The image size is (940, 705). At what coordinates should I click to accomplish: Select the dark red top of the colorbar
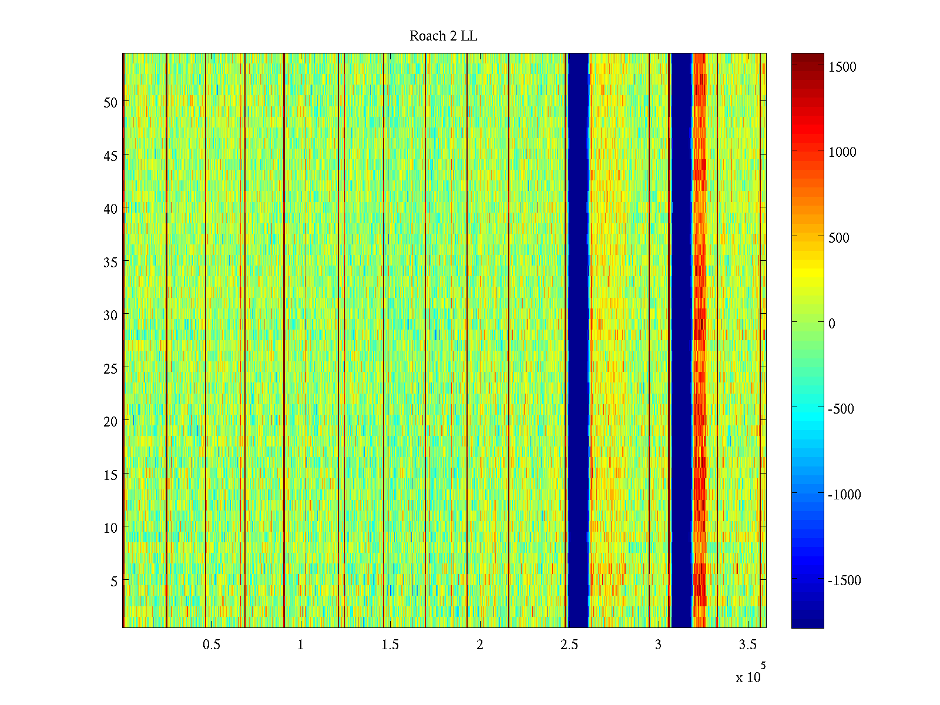click(x=807, y=56)
